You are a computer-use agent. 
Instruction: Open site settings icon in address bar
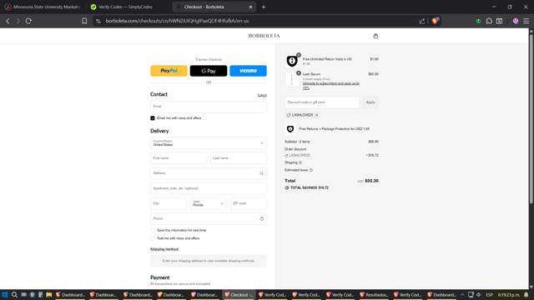coord(98,21)
